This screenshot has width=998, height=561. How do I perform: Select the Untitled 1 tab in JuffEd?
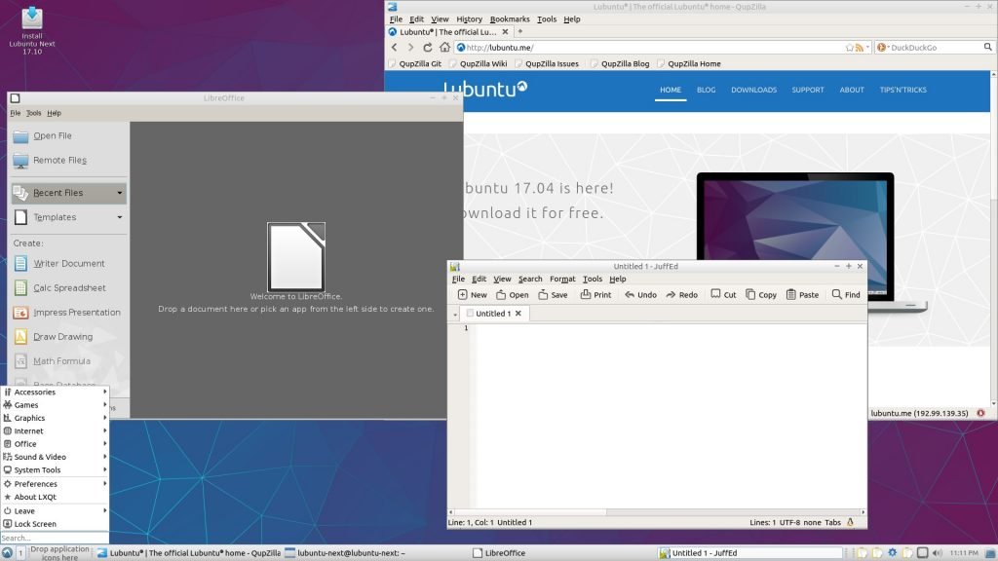(490, 314)
